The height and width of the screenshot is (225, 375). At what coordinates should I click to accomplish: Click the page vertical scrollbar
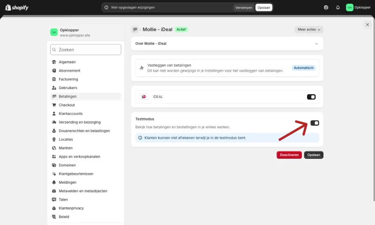click(x=374, y=110)
